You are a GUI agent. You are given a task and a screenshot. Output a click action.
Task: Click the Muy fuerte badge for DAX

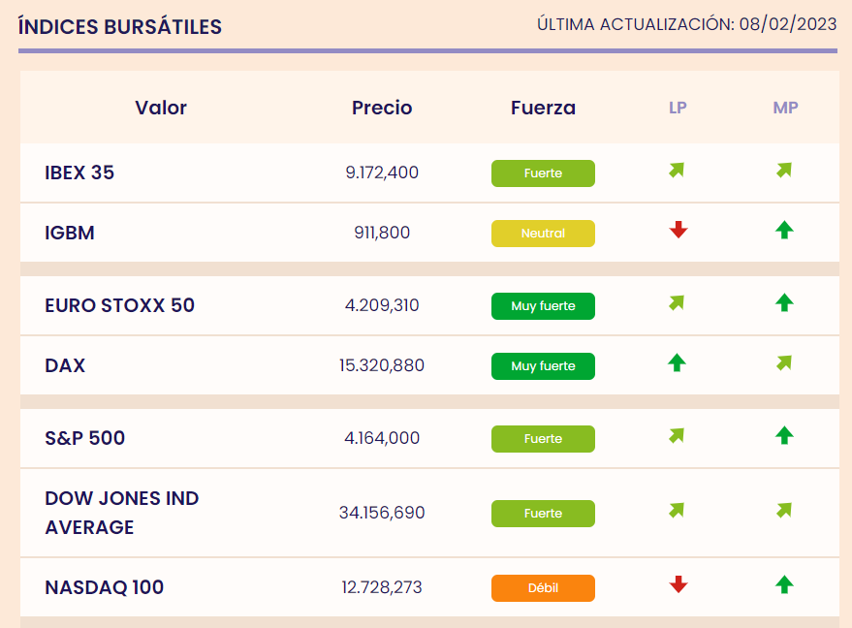coord(543,366)
